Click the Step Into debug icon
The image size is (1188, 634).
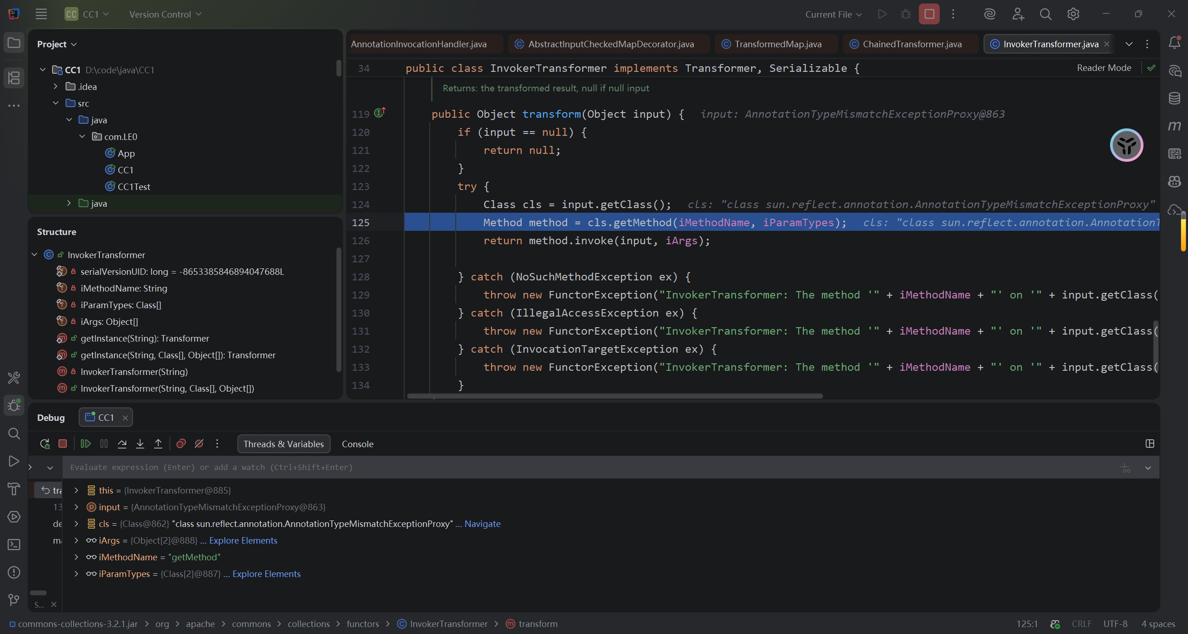coord(140,444)
